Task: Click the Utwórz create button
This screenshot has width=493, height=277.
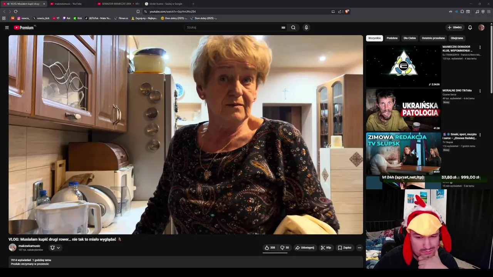Action: (454, 27)
